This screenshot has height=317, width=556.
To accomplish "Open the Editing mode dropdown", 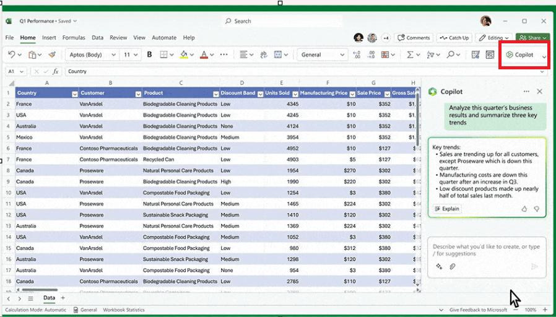I will (493, 38).
